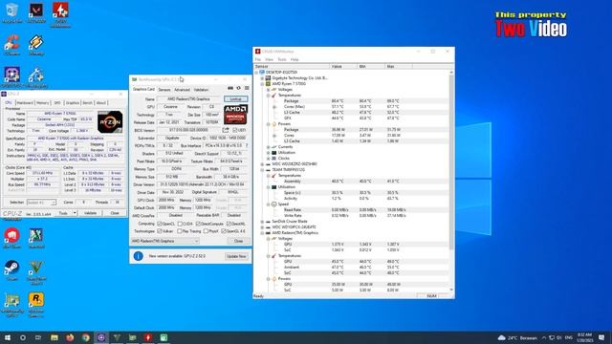Expand the Clocks node in HWMonitor

tap(268, 159)
